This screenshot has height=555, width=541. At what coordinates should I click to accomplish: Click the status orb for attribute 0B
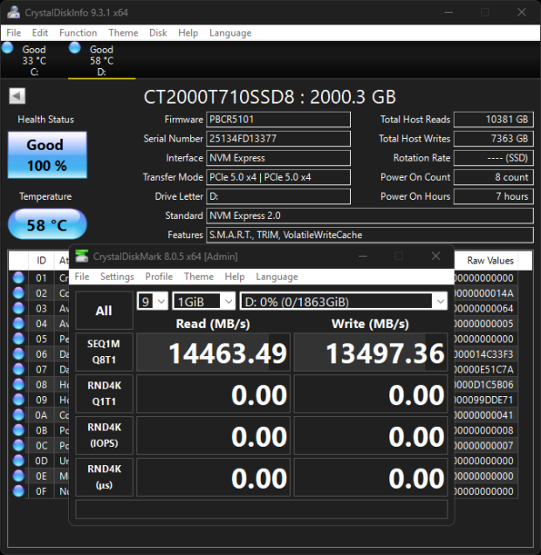click(18, 430)
